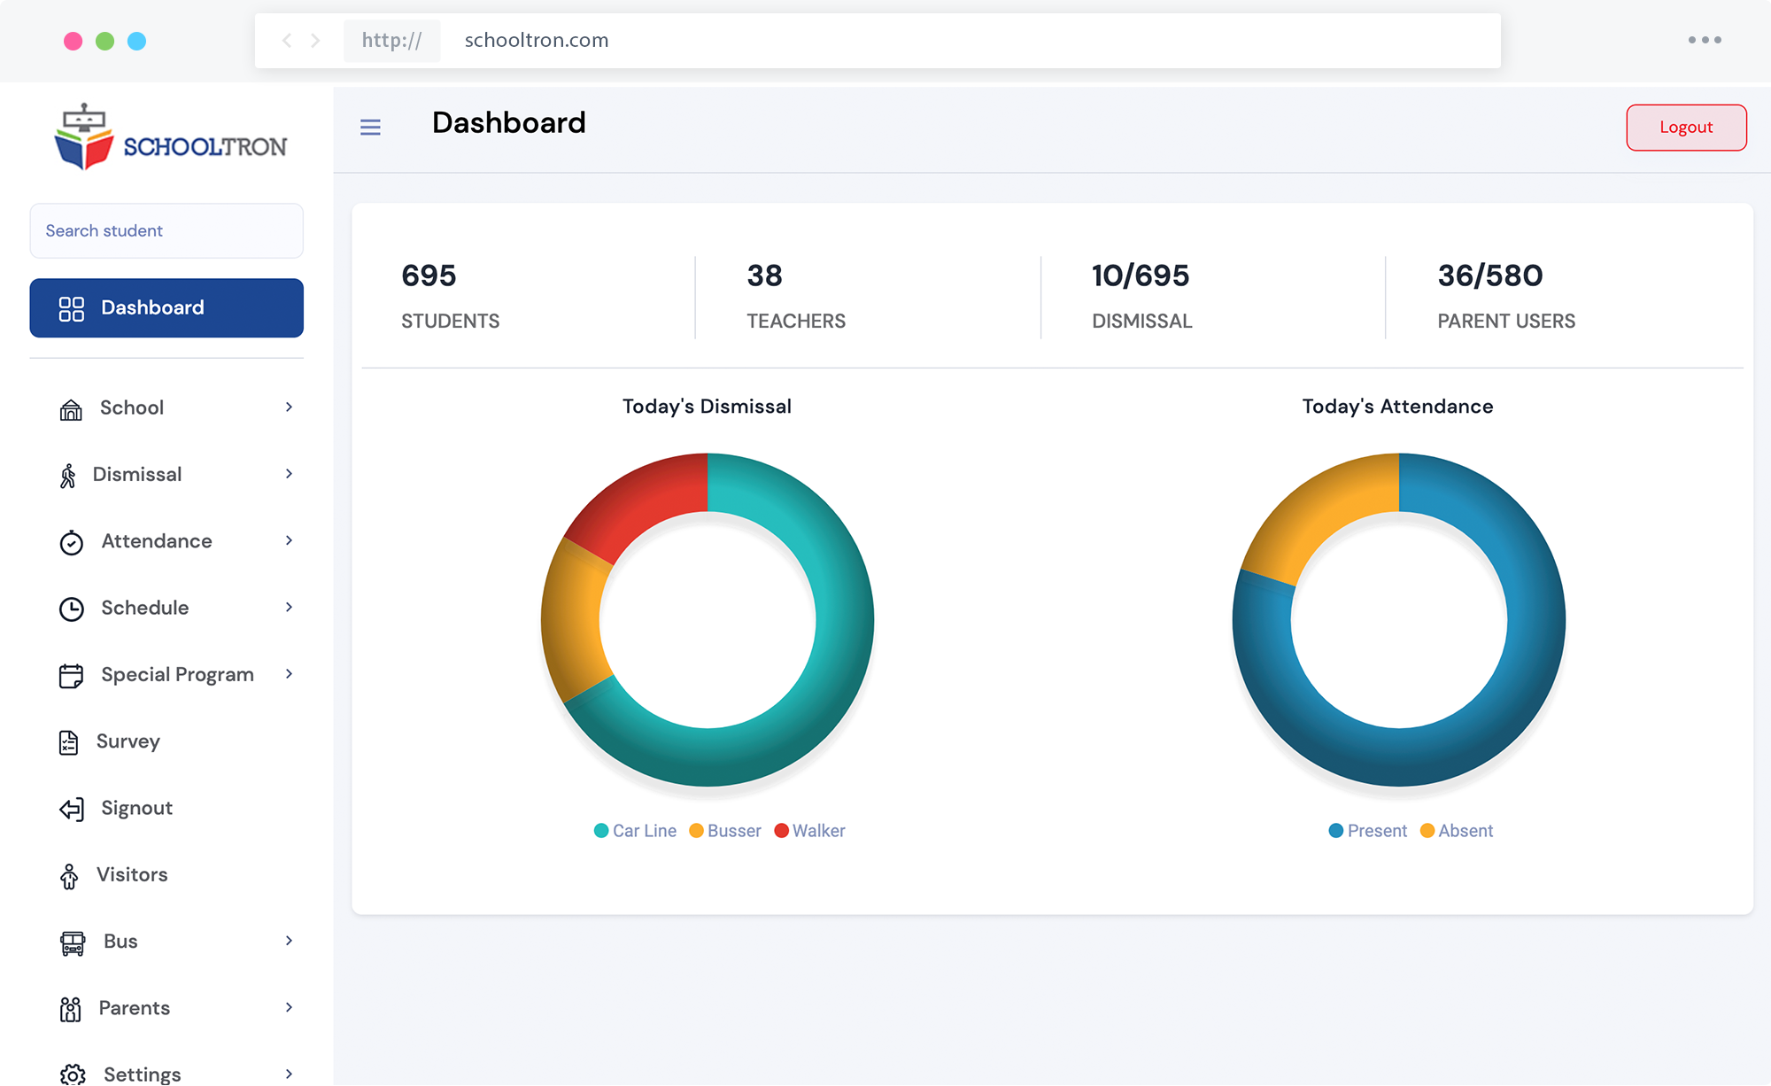
Task: Click the Visitors sidebar icon
Action: 70,873
